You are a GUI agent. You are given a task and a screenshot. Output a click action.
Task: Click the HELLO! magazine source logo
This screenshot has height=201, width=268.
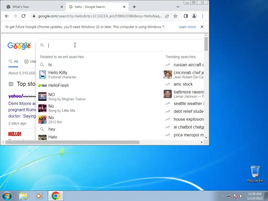15,134
